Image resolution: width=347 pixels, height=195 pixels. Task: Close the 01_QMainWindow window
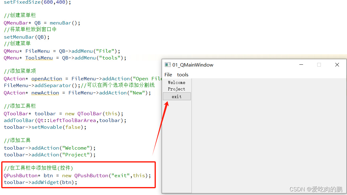(x=337, y=65)
